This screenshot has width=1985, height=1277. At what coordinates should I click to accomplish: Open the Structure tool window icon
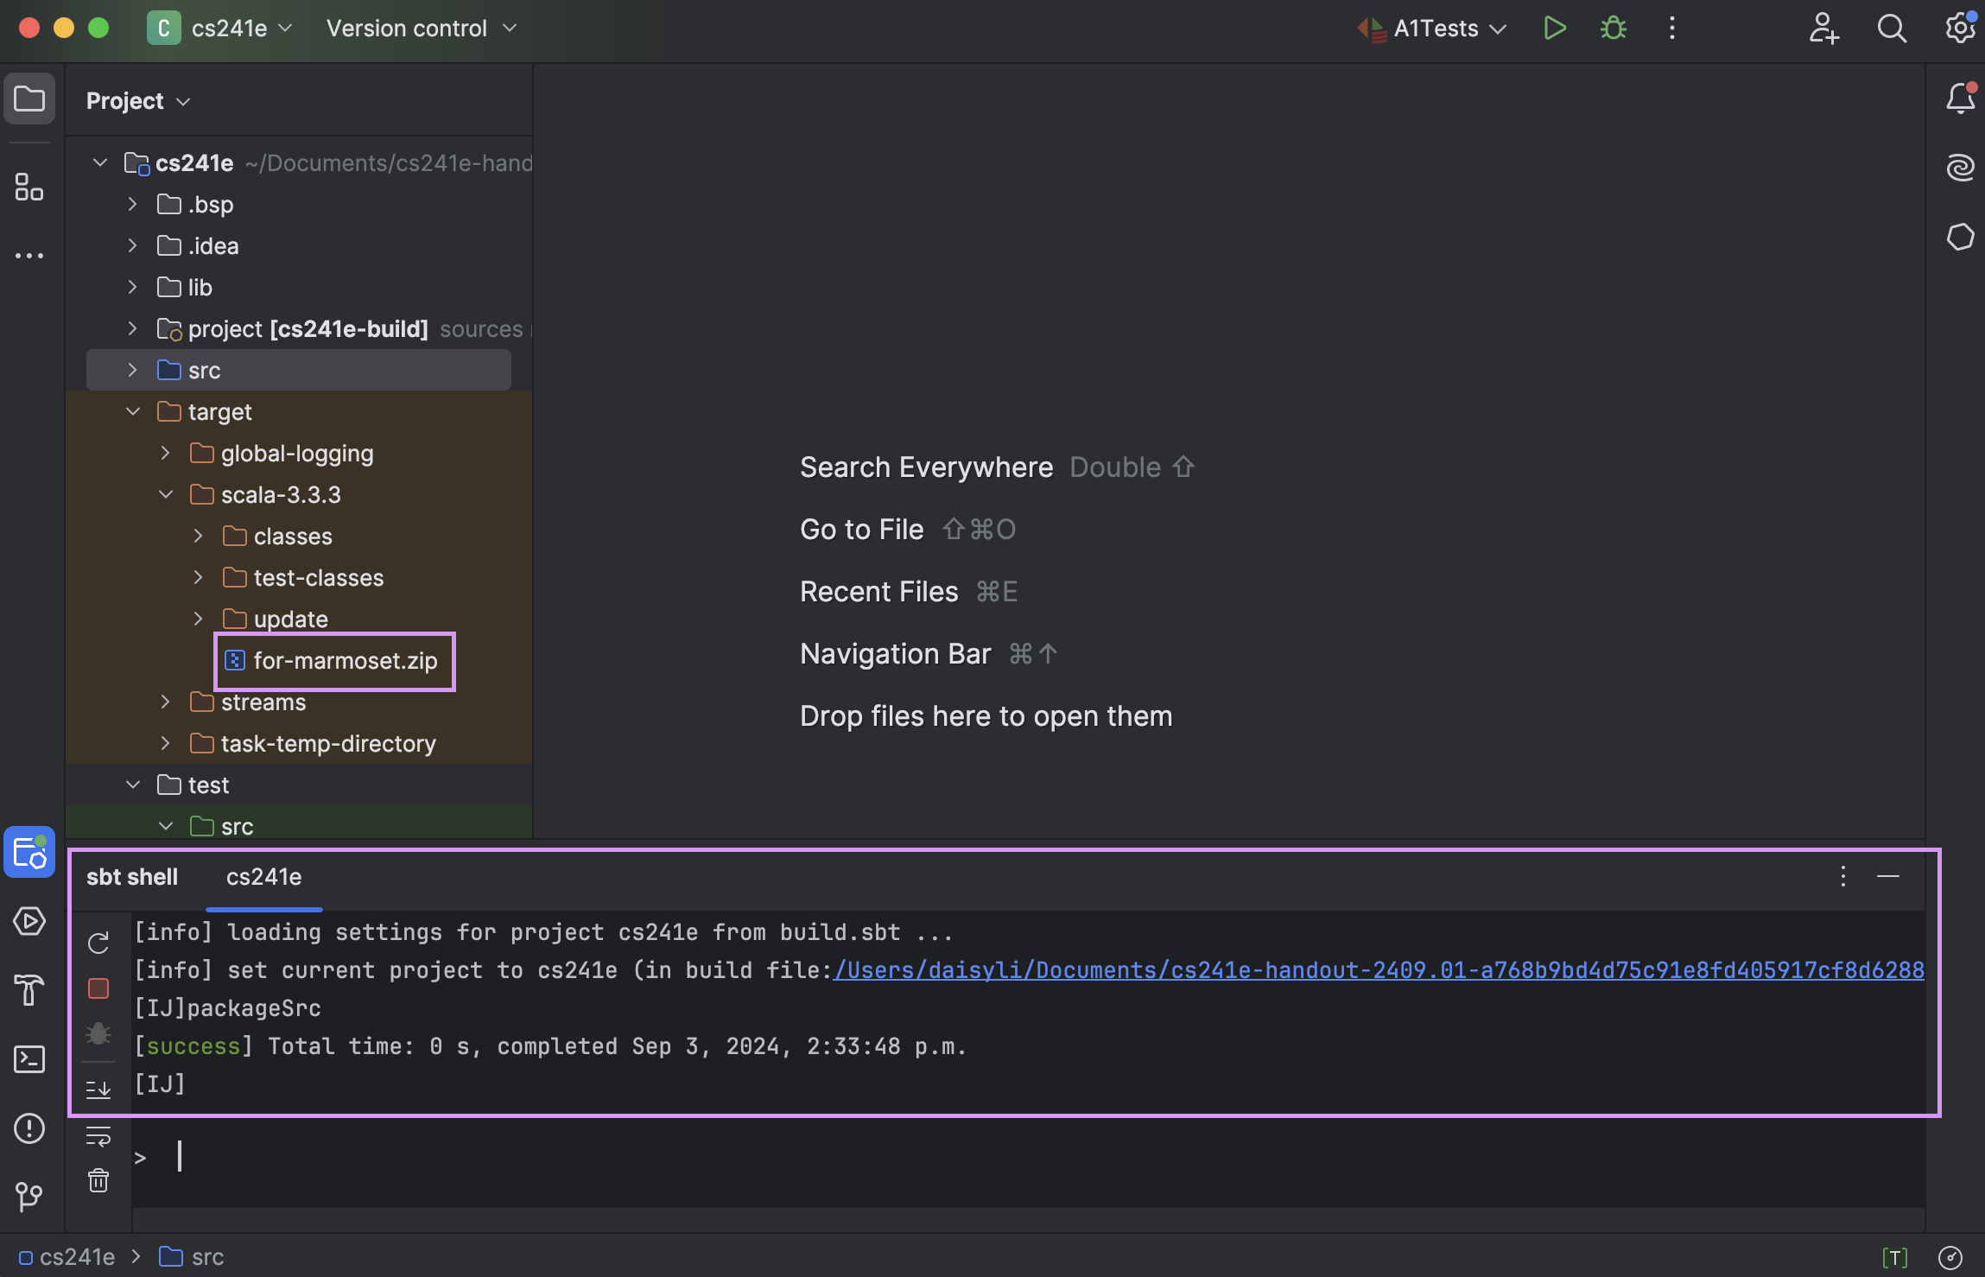pos(29,187)
